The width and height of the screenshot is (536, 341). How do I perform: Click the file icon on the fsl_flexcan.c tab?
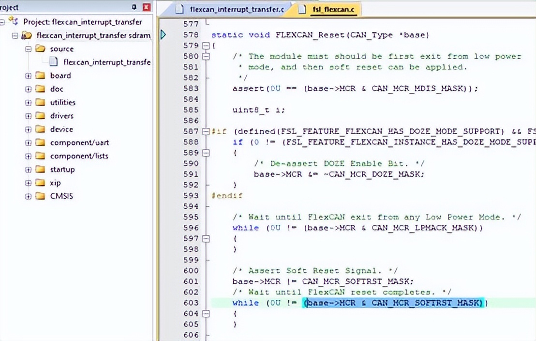302,9
